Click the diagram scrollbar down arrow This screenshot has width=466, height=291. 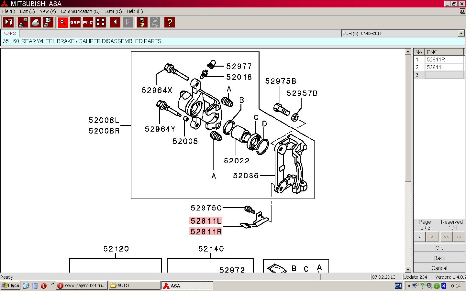tap(408, 269)
